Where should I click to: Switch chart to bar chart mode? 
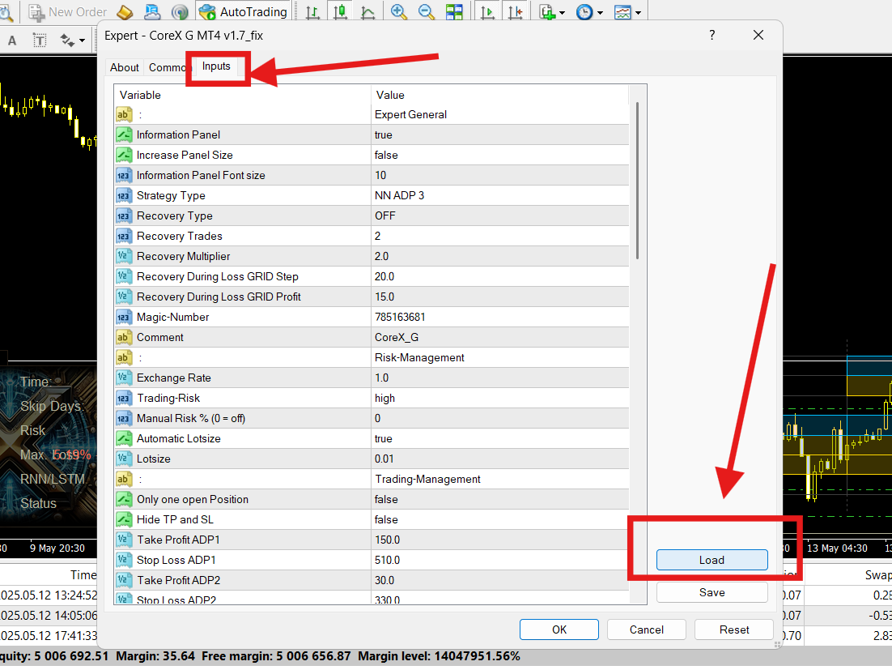[x=312, y=12]
